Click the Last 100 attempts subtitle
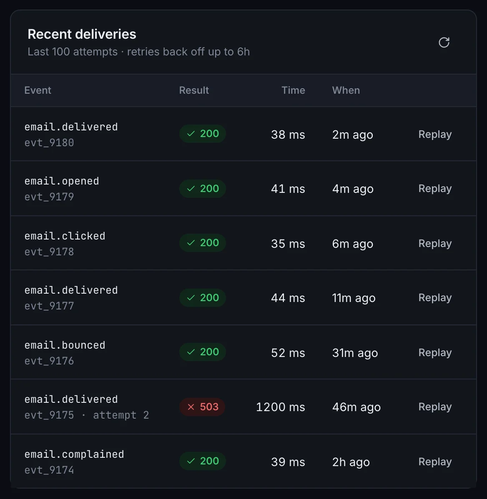The image size is (487, 499). [x=138, y=52]
